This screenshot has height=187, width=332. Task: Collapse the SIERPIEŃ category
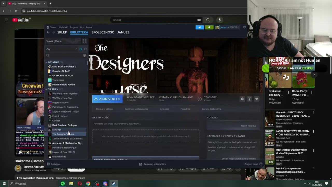46,89
